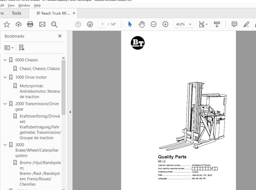This screenshot has width=256, height=190.
Task: Click the star bookmark icon in toolbar
Action: point(7,24)
